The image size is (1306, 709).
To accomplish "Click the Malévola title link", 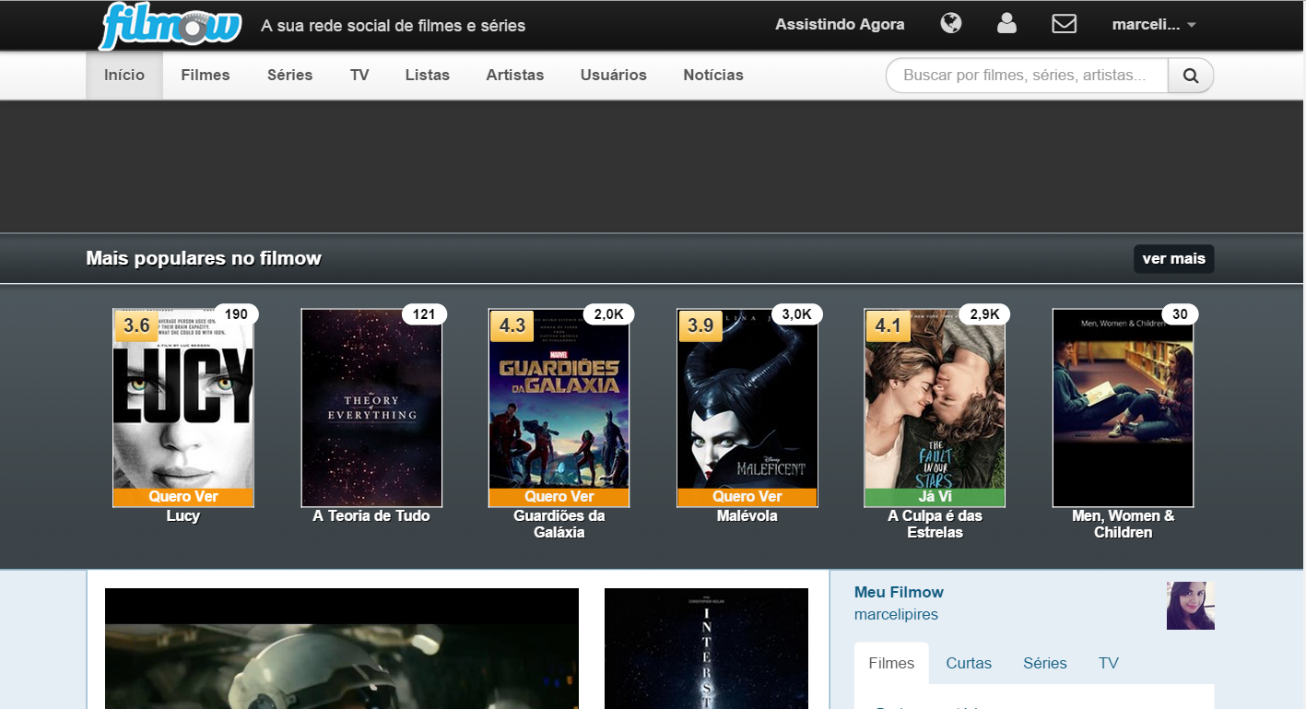I will pyautogui.click(x=747, y=516).
